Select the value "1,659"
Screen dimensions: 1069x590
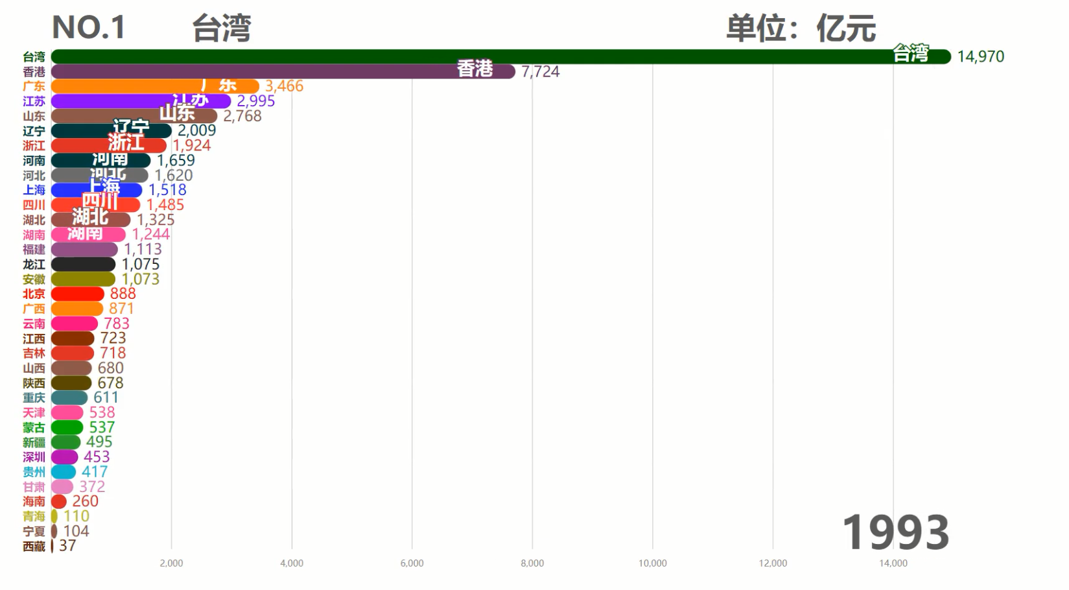coord(176,160)
